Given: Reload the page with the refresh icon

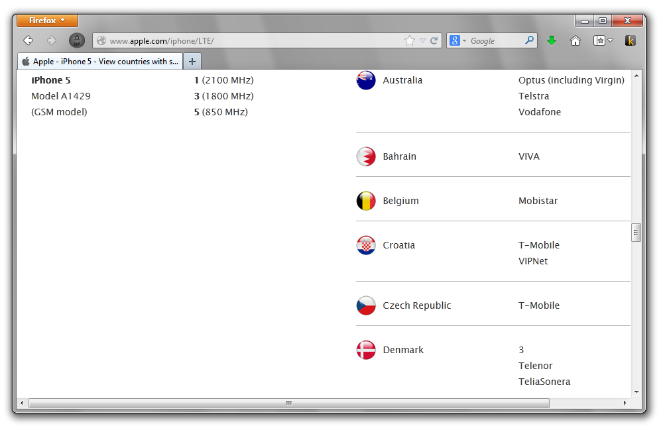Looking at the screenshot, I should (x=434, y=40).
